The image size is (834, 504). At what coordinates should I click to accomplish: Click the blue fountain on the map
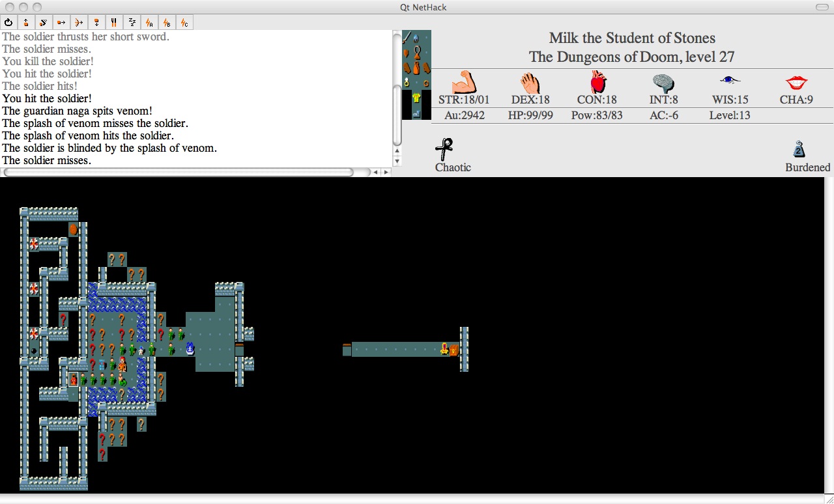[x=190, y=349]
